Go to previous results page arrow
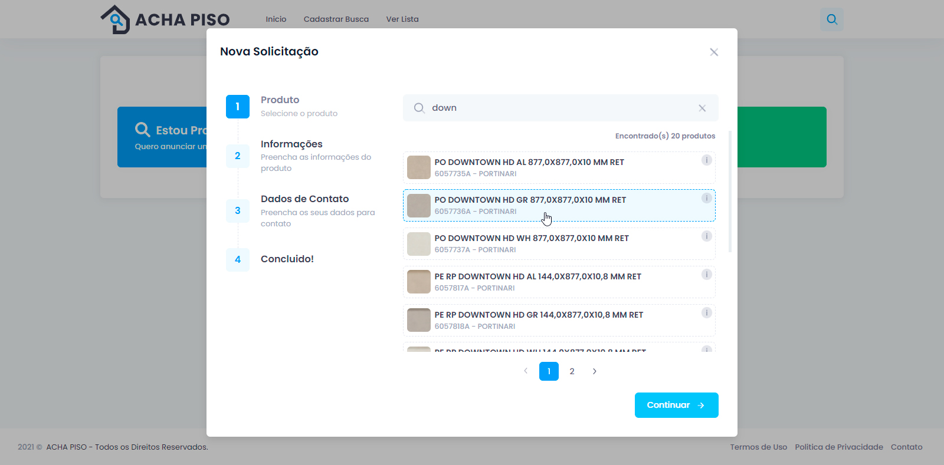 click(526, 371)
